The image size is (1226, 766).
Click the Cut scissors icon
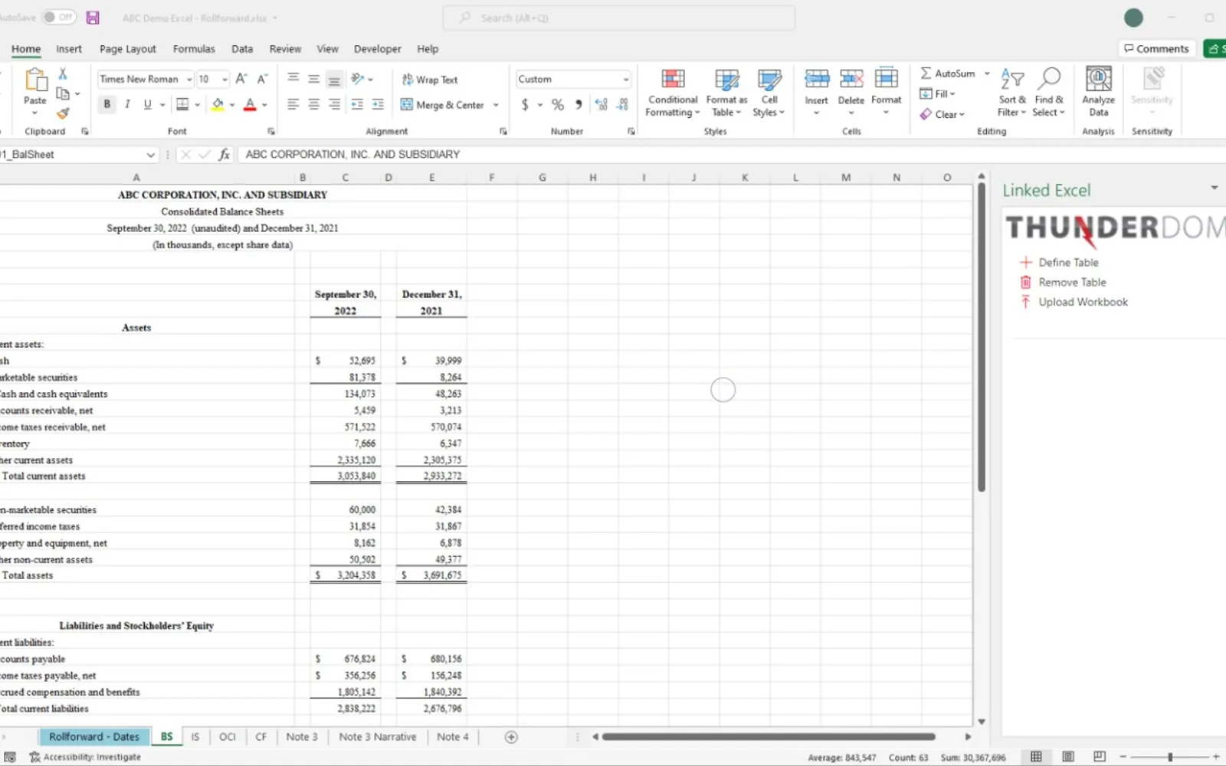[63, 74]
